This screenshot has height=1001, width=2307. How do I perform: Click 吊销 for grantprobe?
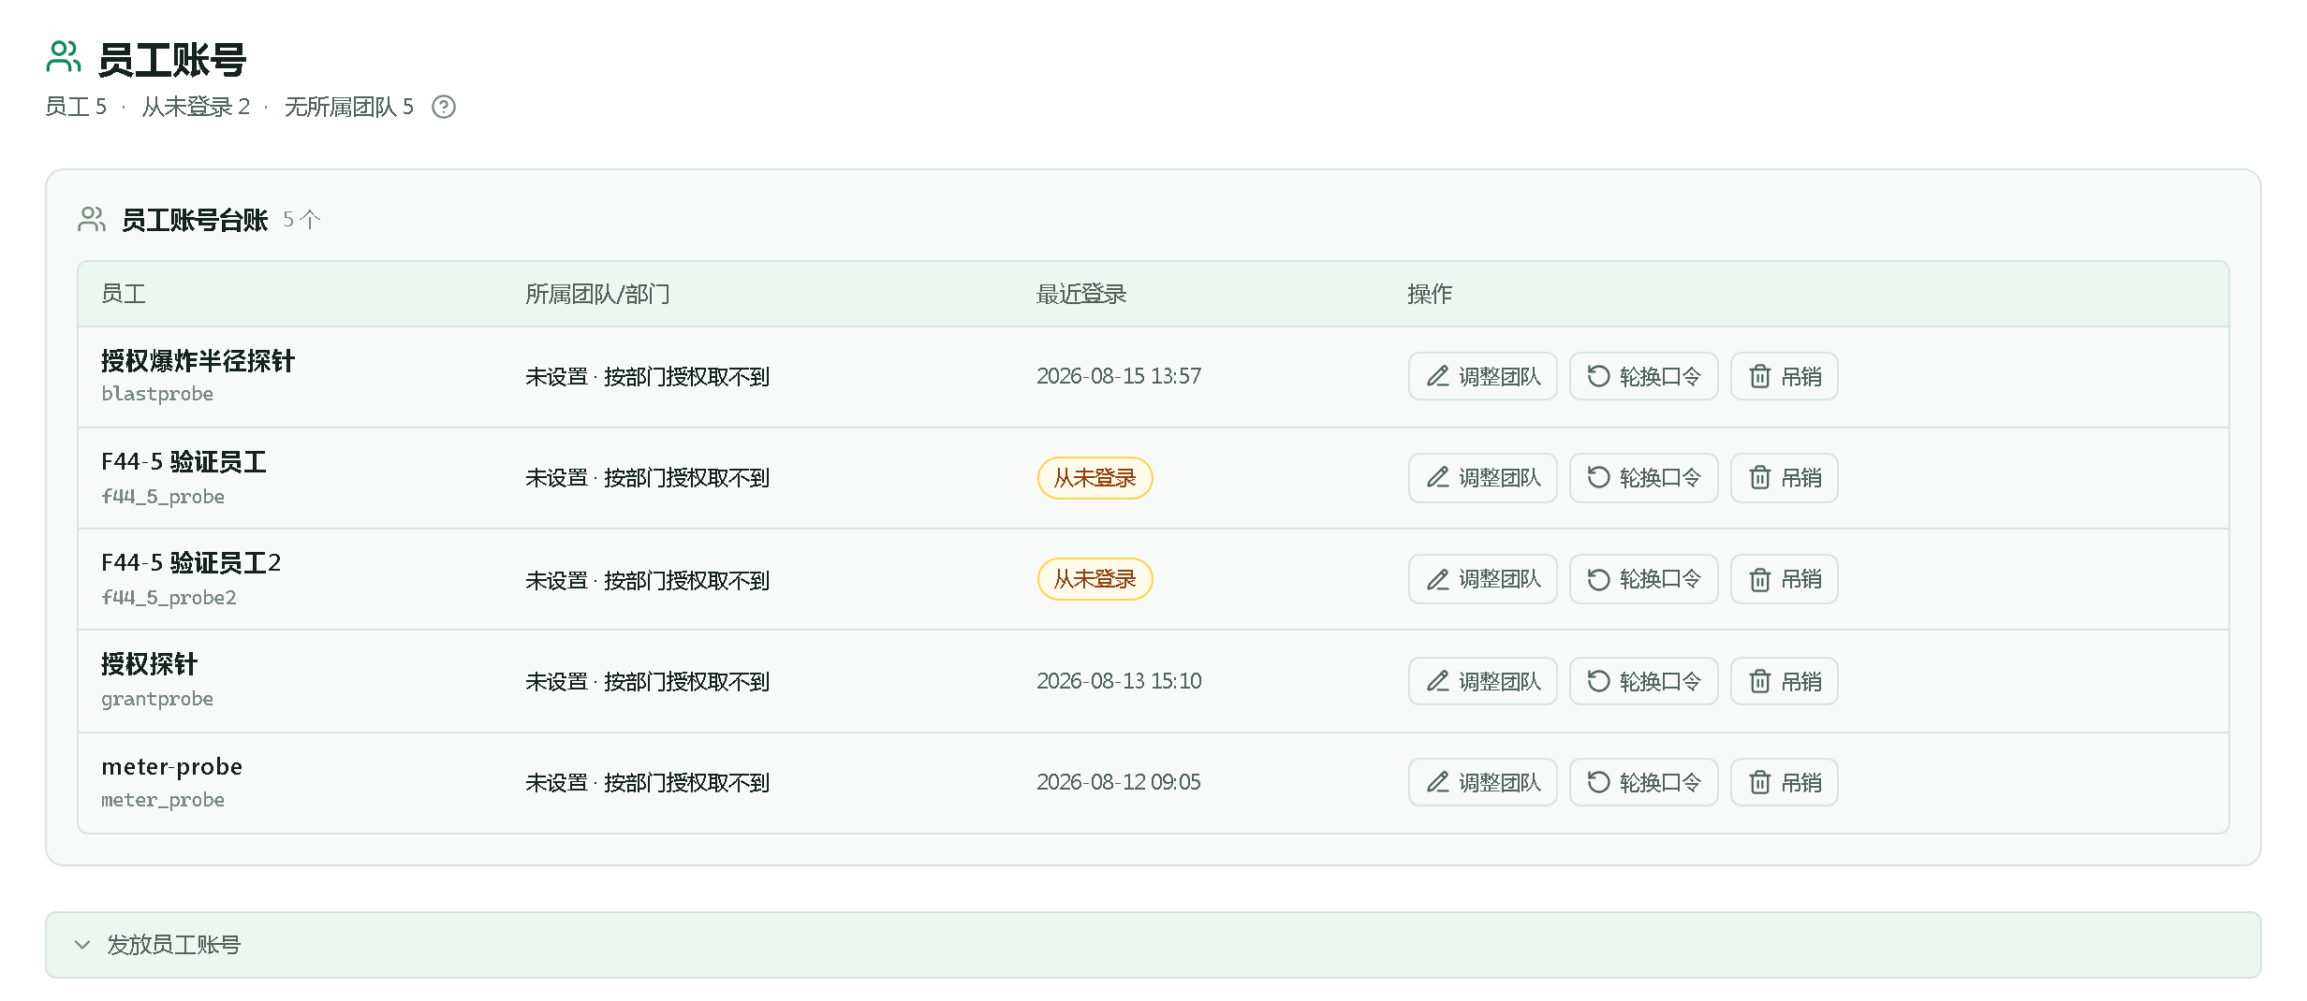tap(1784, 681)
